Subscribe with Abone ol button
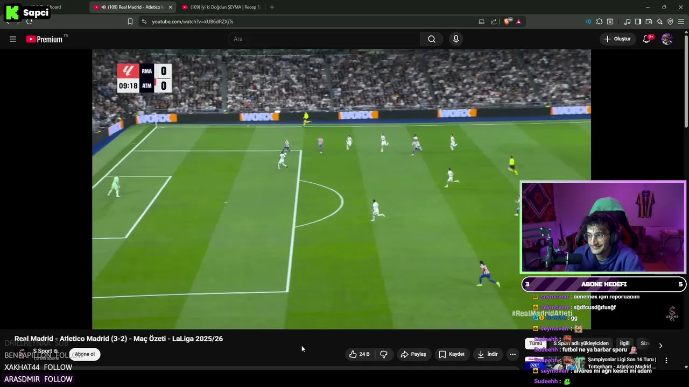 (x=85, y=354)
